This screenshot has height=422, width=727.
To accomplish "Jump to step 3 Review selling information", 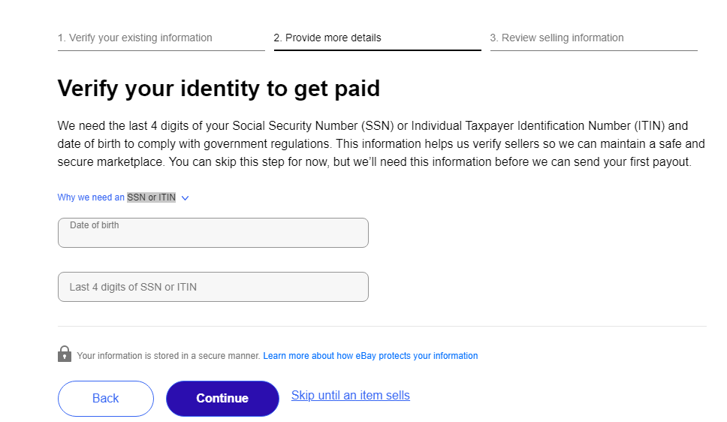I will 557,38.
